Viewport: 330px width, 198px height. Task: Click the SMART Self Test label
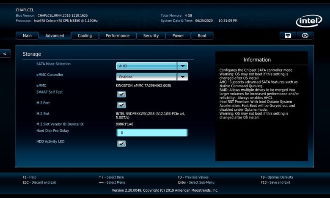click(49, 92)
